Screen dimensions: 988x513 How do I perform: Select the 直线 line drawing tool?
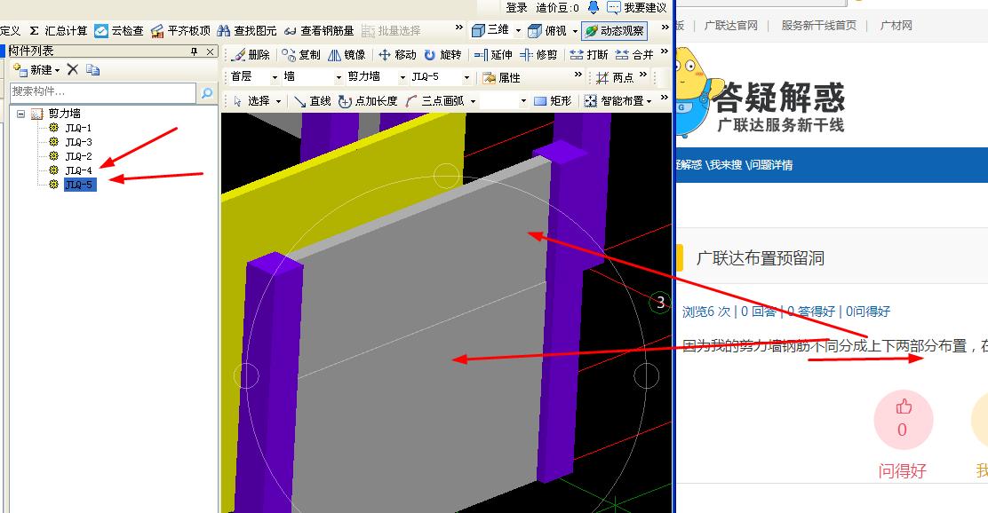(312, 100)
